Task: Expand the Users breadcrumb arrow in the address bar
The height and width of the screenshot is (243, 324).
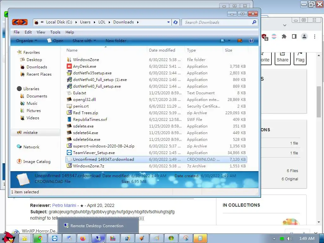Action: [94, 22]
